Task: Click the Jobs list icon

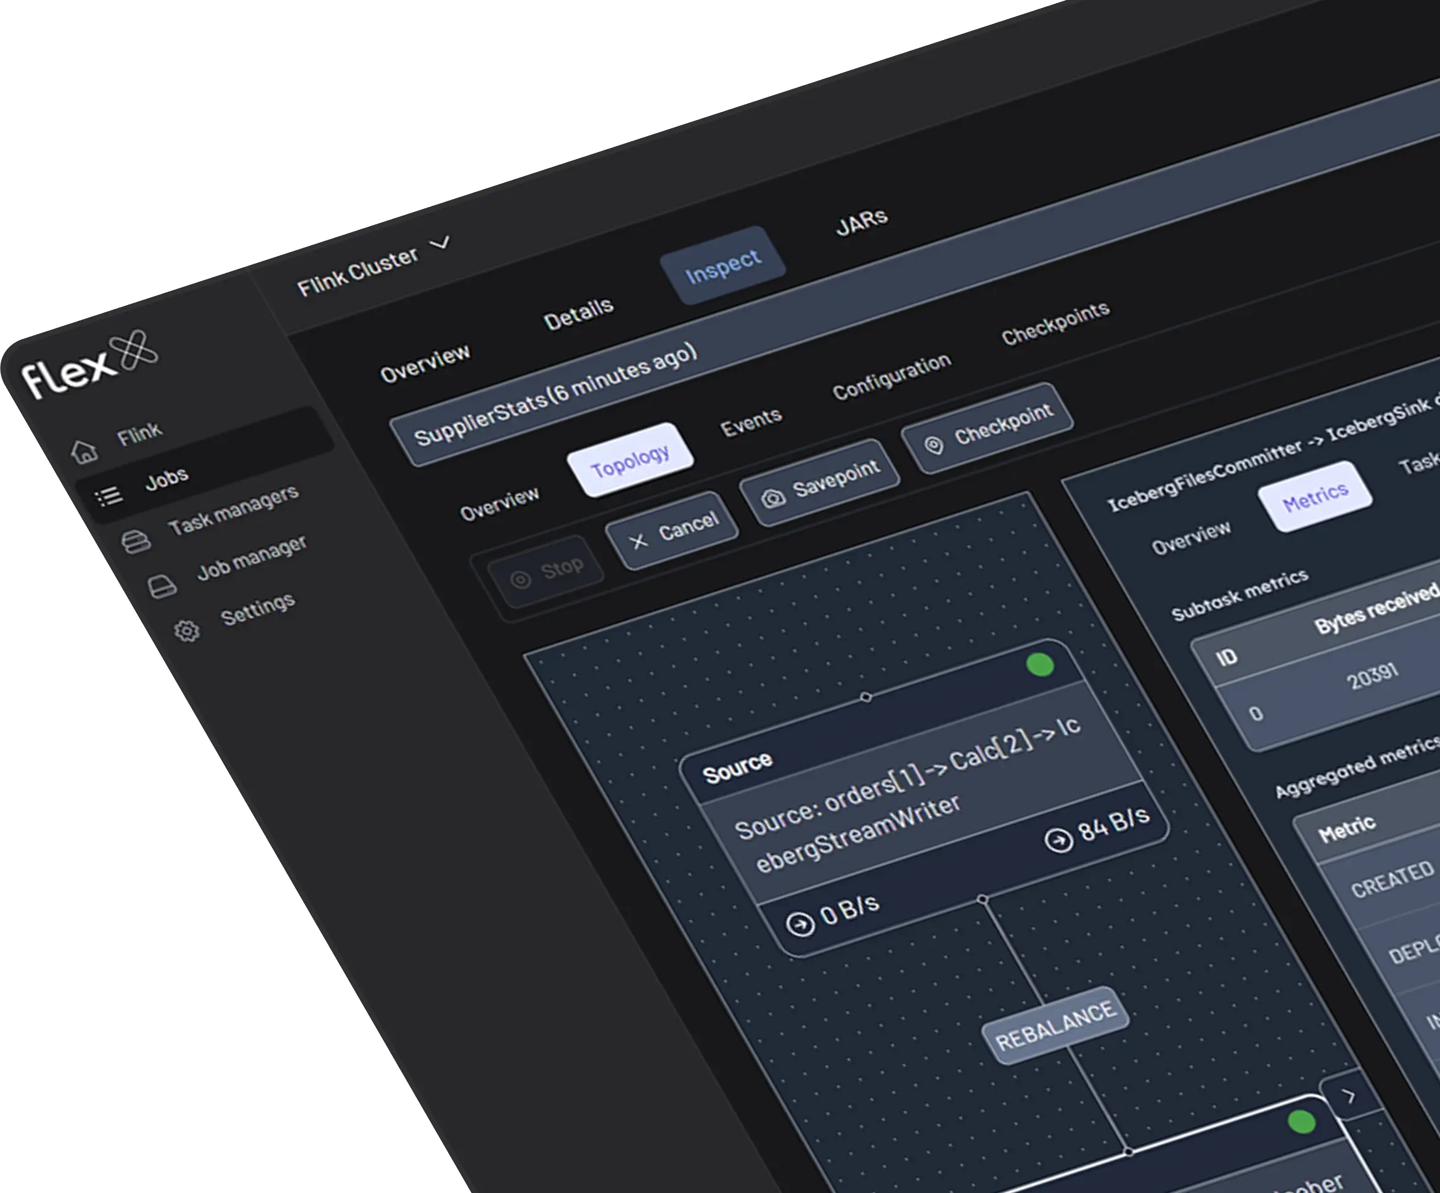Action: 108,497
